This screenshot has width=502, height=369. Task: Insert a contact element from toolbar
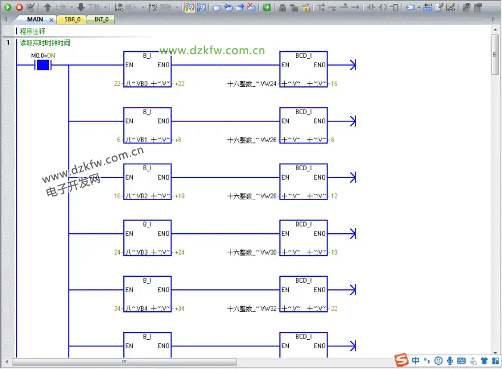pyautogui.click(x=370, y=7)
